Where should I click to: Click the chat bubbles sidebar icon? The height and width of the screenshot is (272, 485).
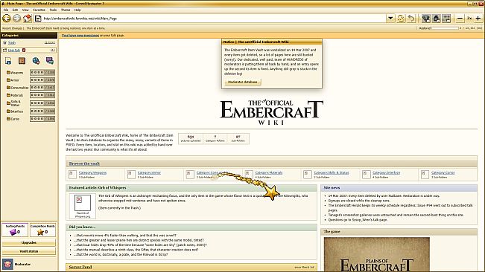point(50,61)
